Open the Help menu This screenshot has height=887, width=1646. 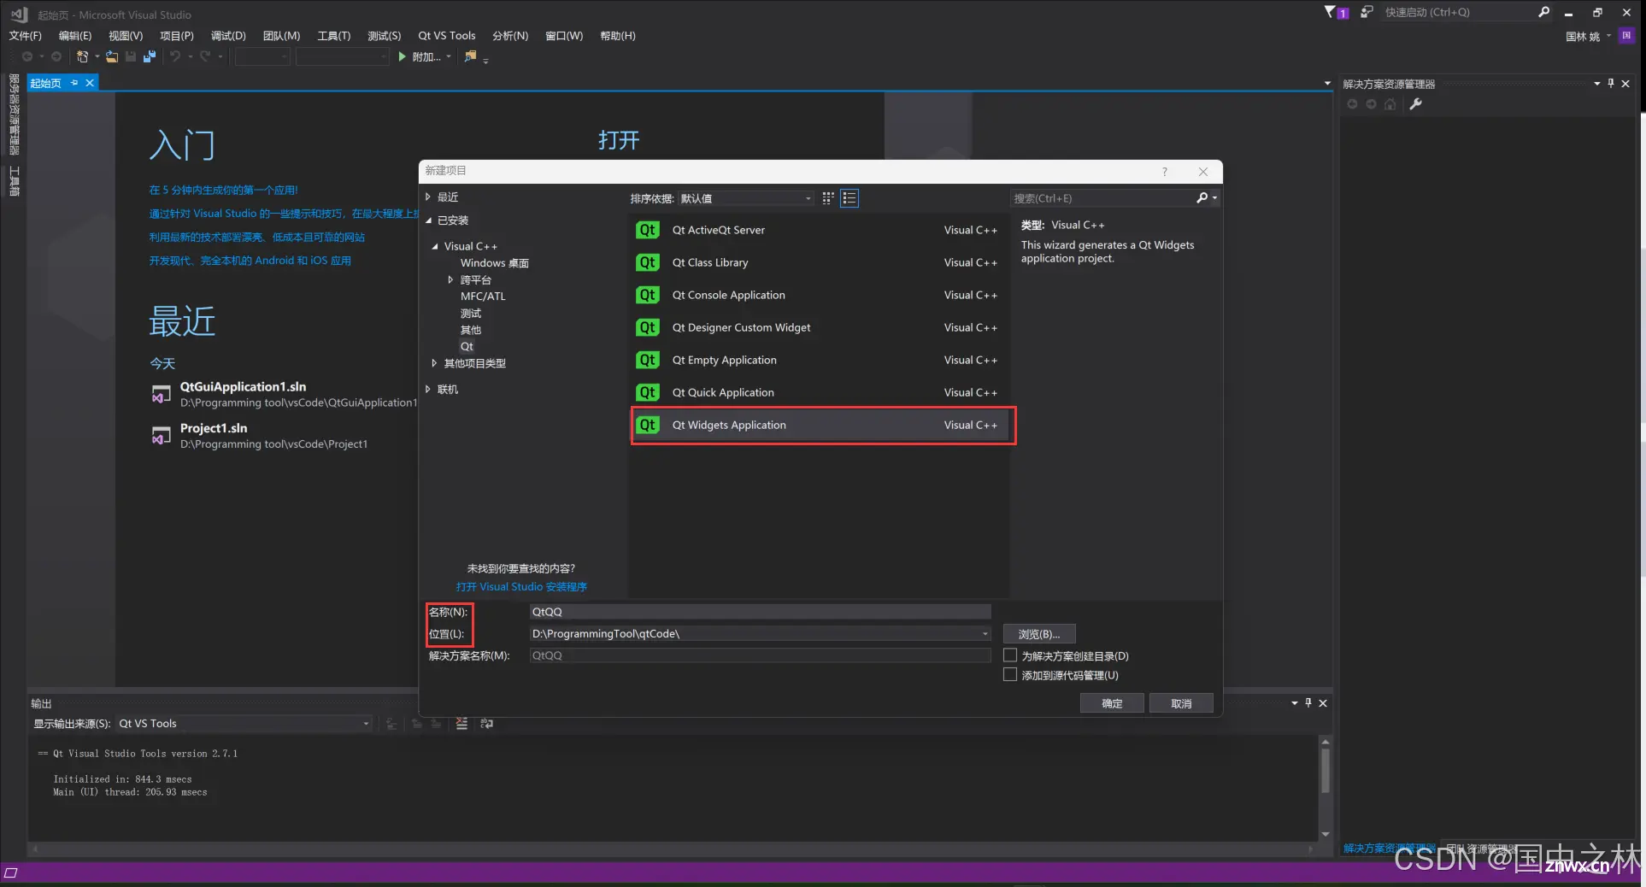pyautogui.click(x=618, y=36)
